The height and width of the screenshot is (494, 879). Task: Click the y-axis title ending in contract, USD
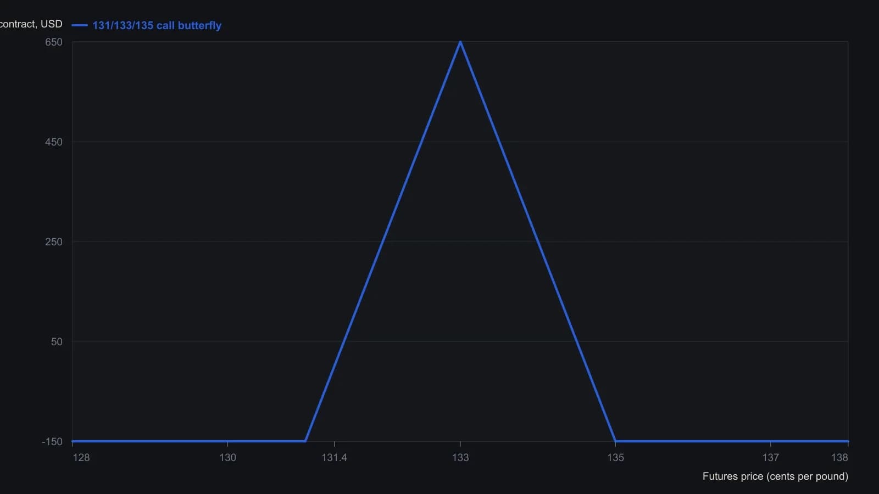point(31,24)
